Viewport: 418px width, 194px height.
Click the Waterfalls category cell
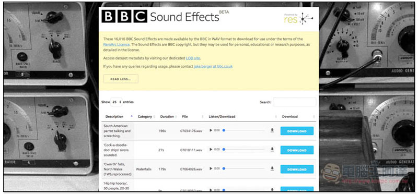click(x=144, y=169)
